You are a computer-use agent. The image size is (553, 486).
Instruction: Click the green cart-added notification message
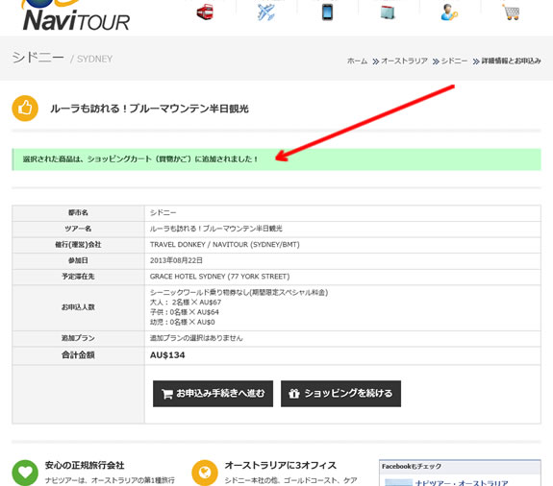point(277,159)
